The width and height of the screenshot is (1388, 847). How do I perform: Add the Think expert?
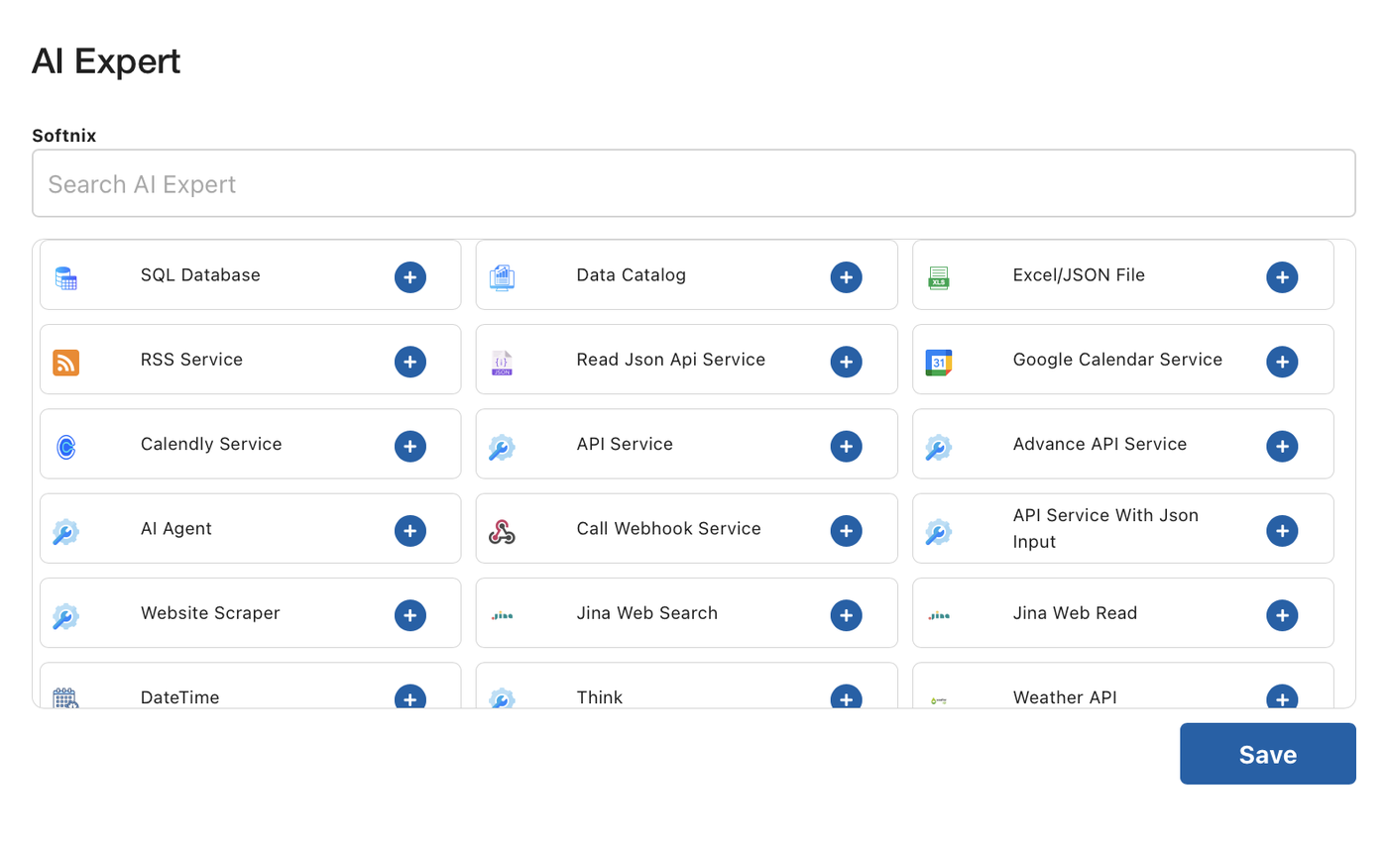[x=846, y=696]
